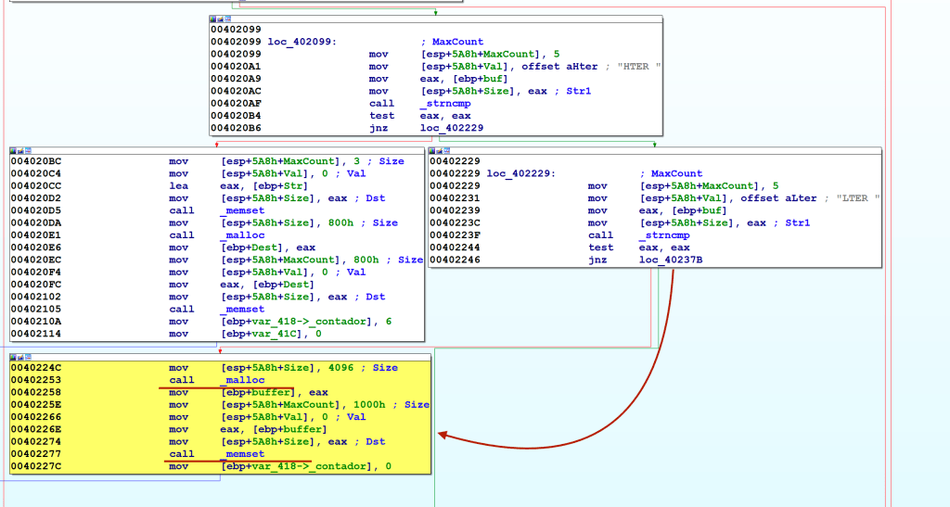The height and width of the screenshot is (507, 950).
Task: Click the group-nodes icon on the loc_402099 block
Action: [x=229, y=19]
